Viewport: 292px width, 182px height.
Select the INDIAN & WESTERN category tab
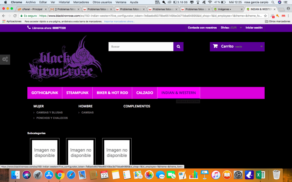(179, 93)
